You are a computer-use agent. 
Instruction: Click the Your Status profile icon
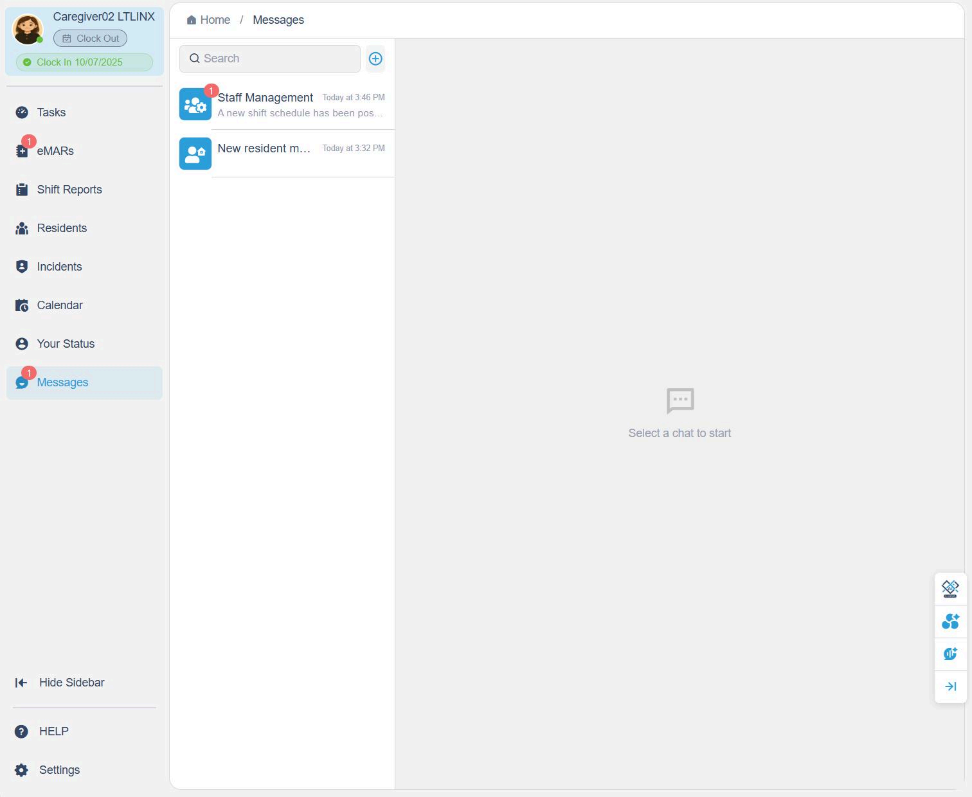[x=22, y=344]
